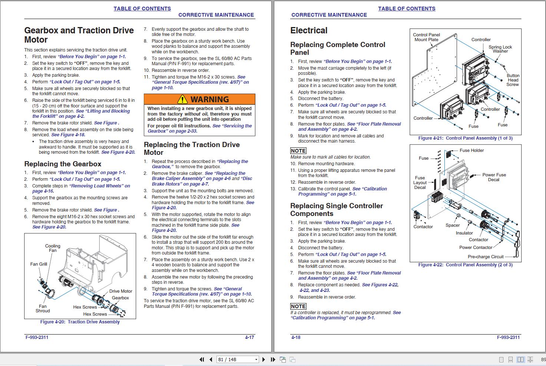Open "Calibration Programming" link in step 13
546x366 pixels.
tap(343, 192)
